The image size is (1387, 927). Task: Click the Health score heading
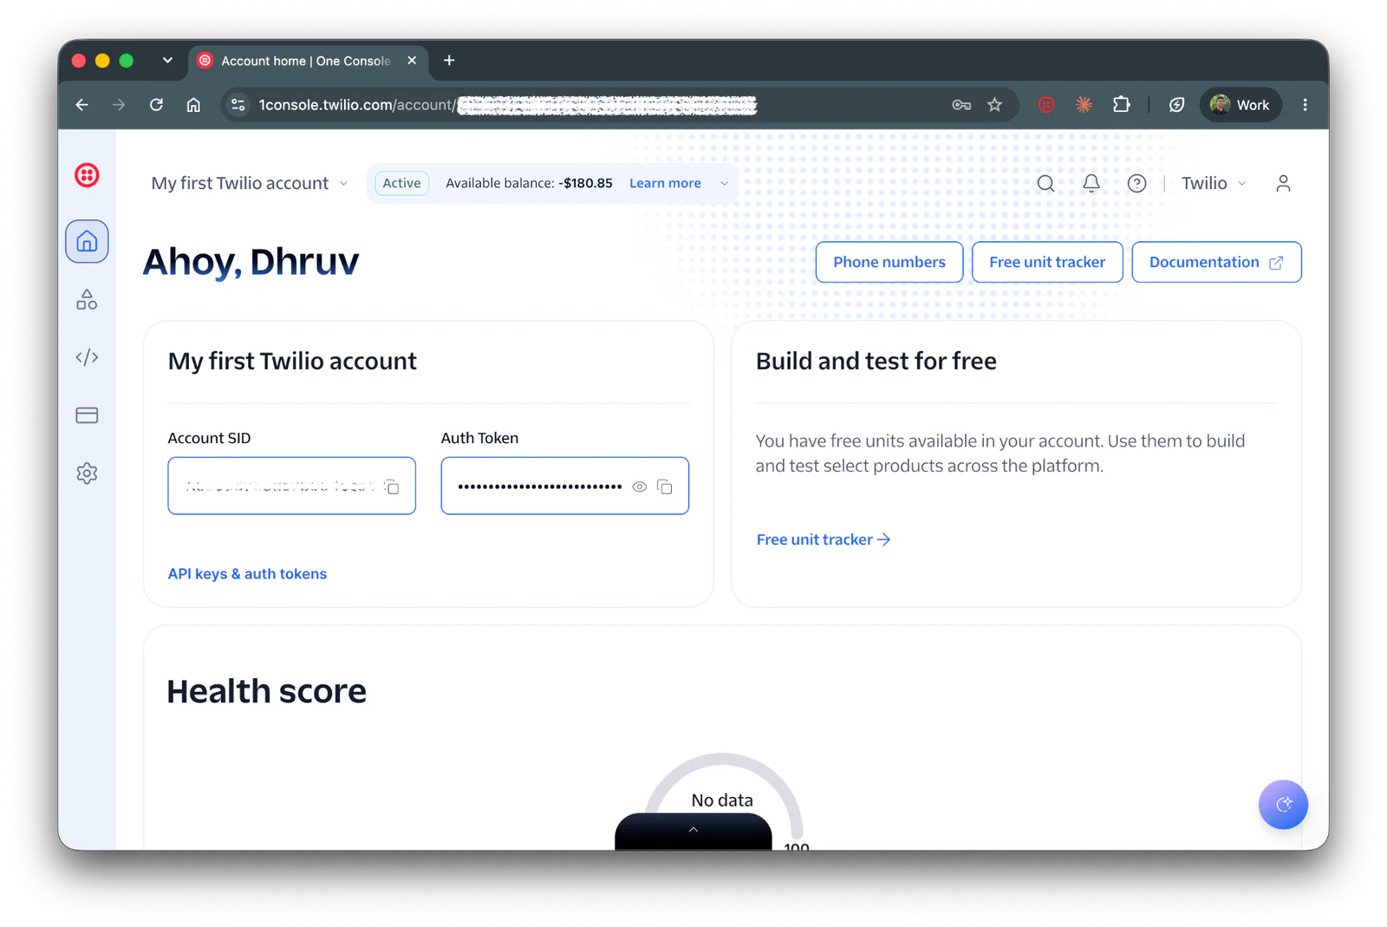pos(266,691)
